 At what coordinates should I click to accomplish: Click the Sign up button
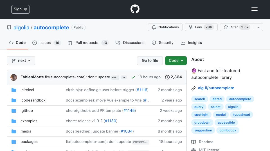pyautogui.click(x=21, y=9)
